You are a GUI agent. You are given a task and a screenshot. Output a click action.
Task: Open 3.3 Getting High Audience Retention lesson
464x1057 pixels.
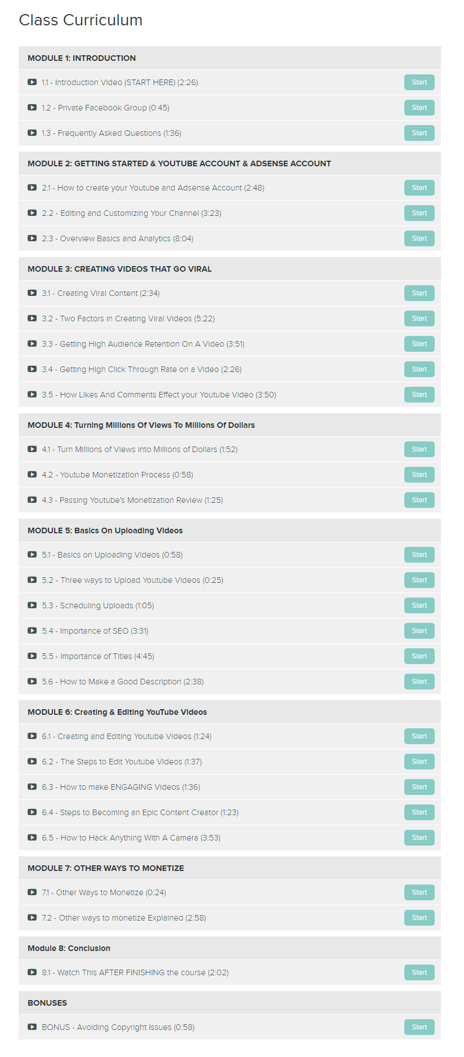[x=143, y=344]
